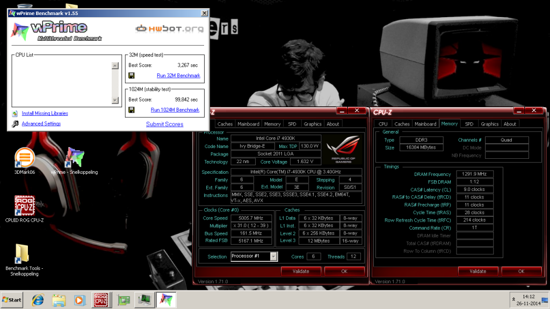This screenshot has height=309, width=550.
Task: Click the Advanced Settings wrench icon
Action: pos(15,124)
